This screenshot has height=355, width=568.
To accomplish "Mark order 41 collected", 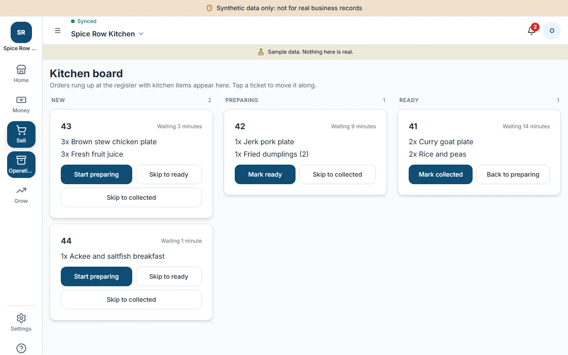I will click(441, 174).
